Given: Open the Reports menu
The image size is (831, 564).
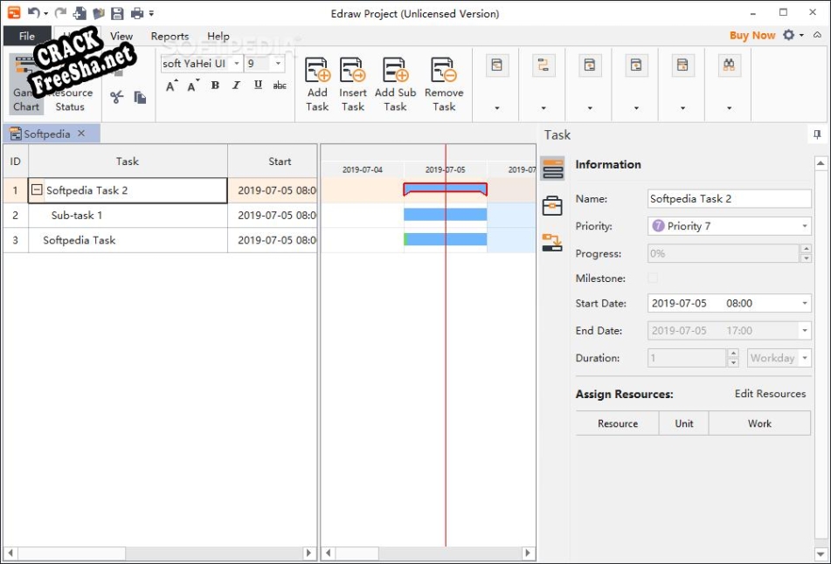Looking at the screenshot, I should click(x=170, y=37).
